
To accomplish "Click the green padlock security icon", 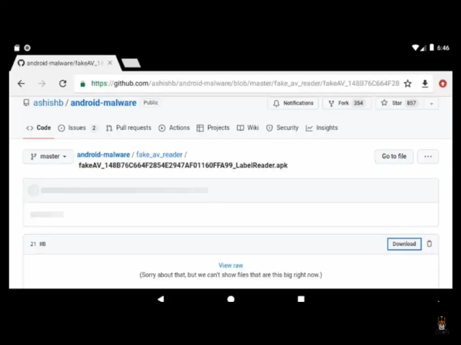I will (83, 84).
